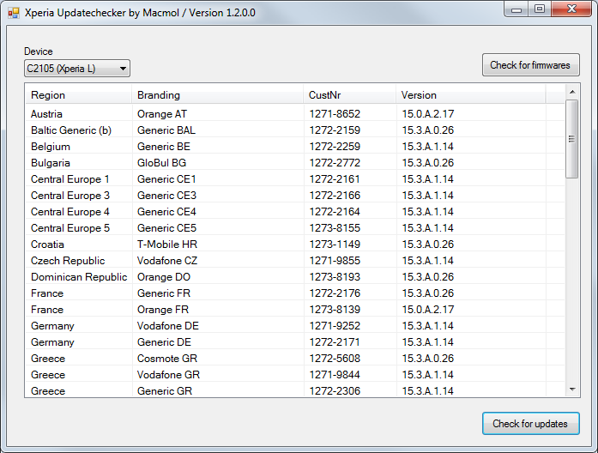Click the Generic FR branding cell
Viewport: 598px width, 453px height.
point(164,293)
